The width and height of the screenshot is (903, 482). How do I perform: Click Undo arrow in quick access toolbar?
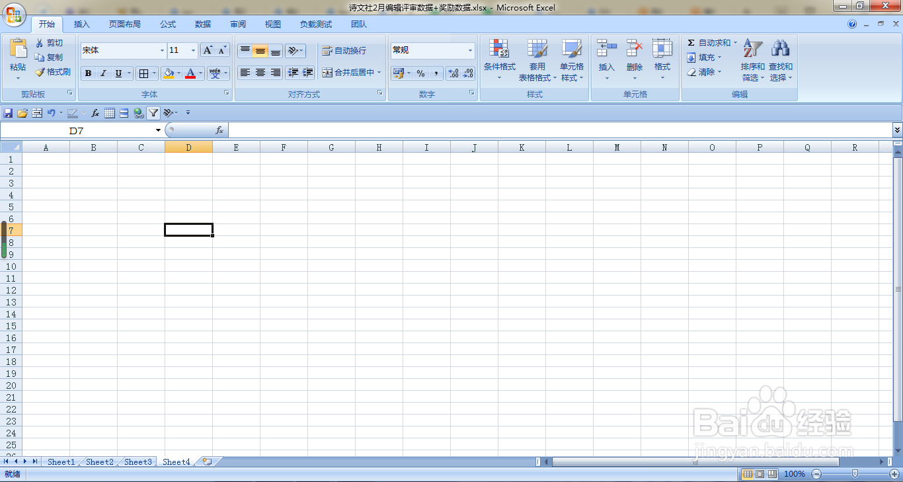tap(51, 113)
